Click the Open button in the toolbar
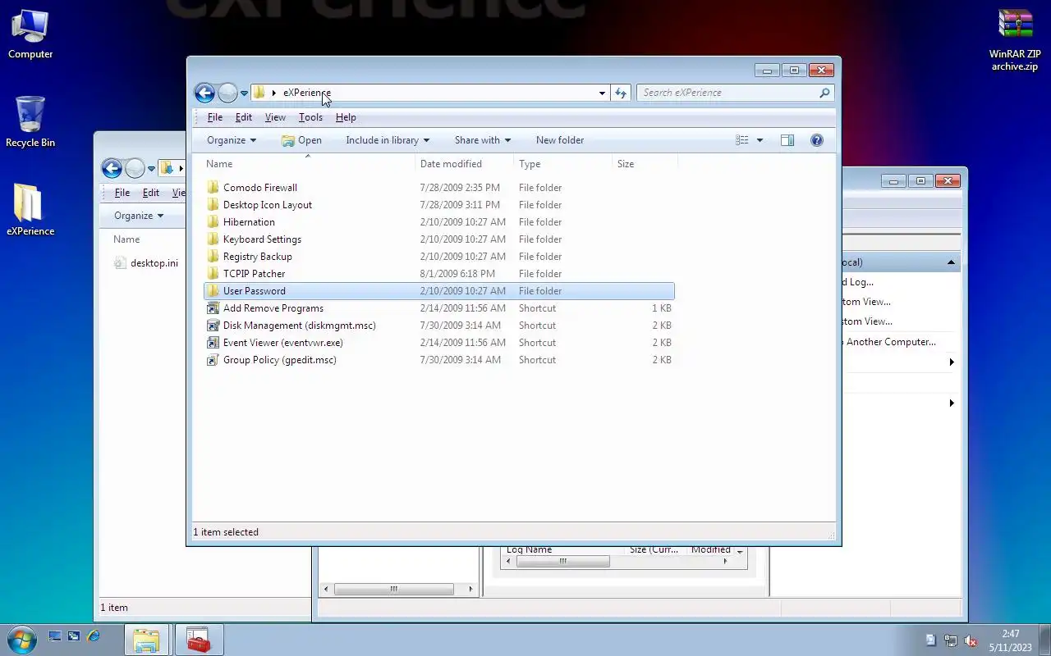Image resolution: width=1051 pixels, height=656 pixels. (301, 140)
